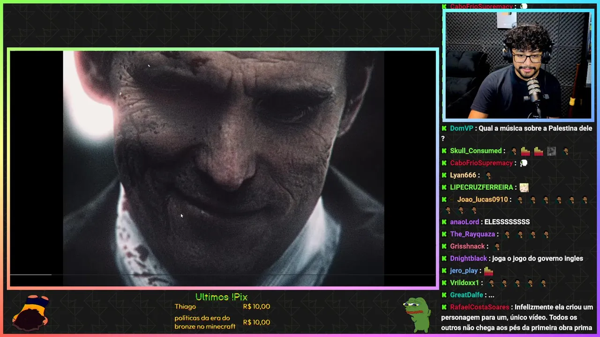The image size is (600, 337).
Task: Click the The_Rayquaza username
Action: pos(472,234)
